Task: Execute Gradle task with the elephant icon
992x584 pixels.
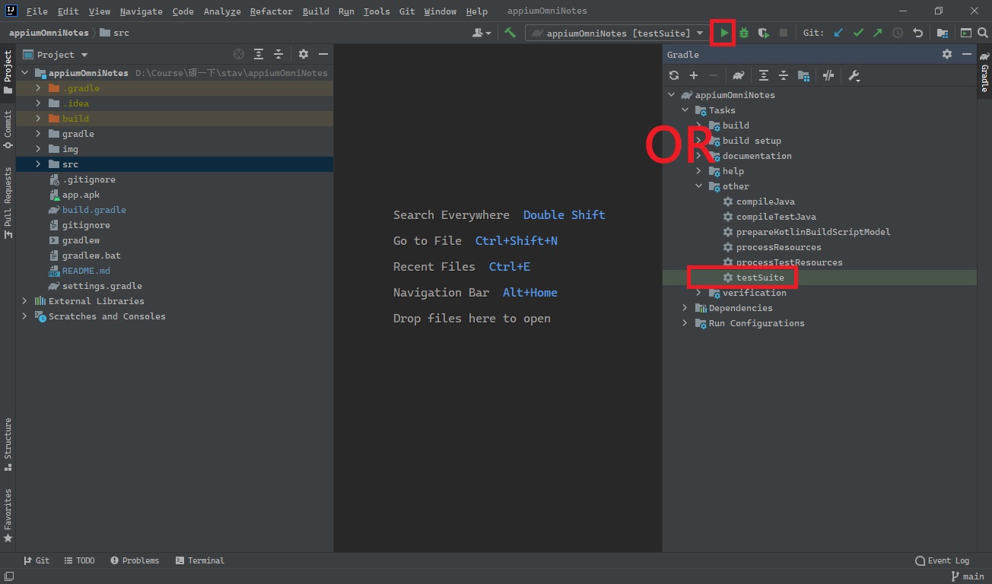Action: pyautogui.click(x=738, y=75)
